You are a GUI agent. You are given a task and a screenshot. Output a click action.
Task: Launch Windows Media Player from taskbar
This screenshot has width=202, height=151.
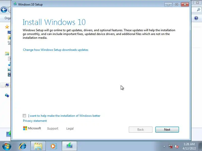(x=53, y=146)
